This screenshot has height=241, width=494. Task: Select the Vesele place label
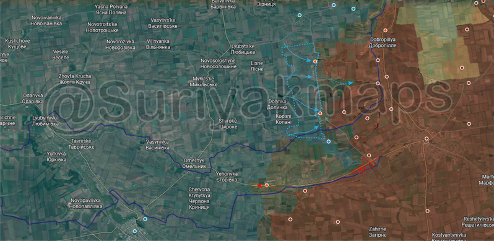[x=61, y=55]
